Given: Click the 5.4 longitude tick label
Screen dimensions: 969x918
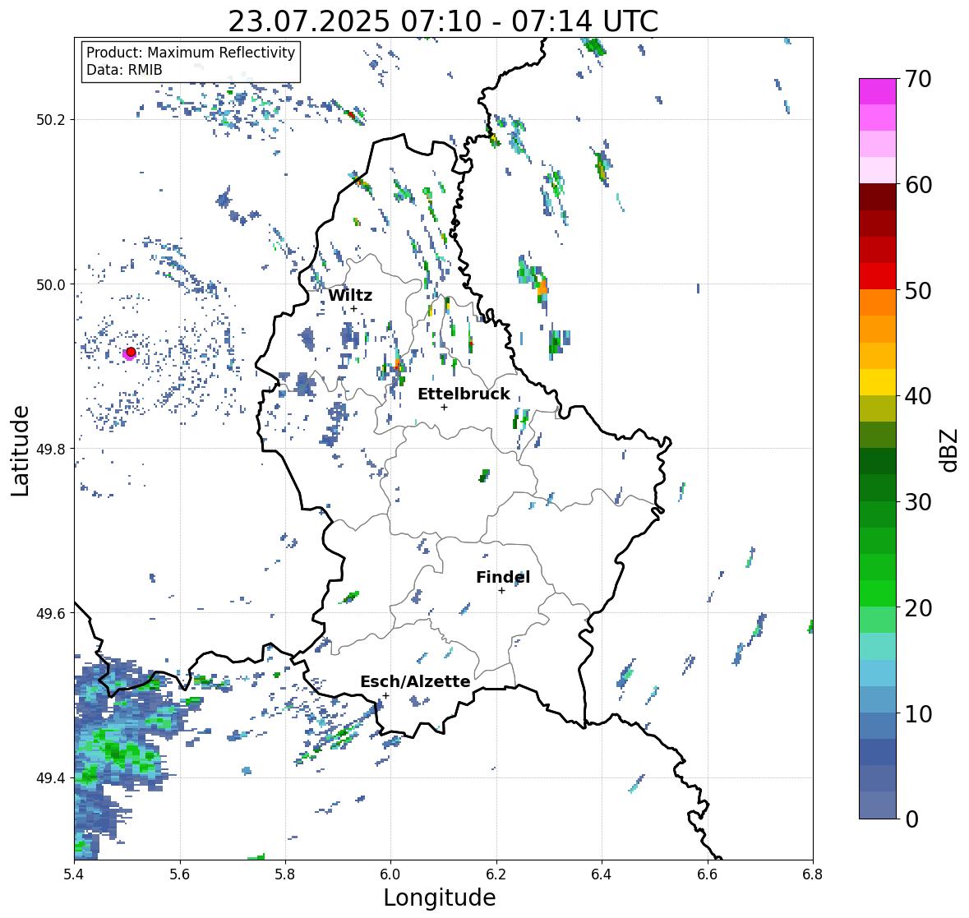Looking at the screenshot, I should coord(74,874).
